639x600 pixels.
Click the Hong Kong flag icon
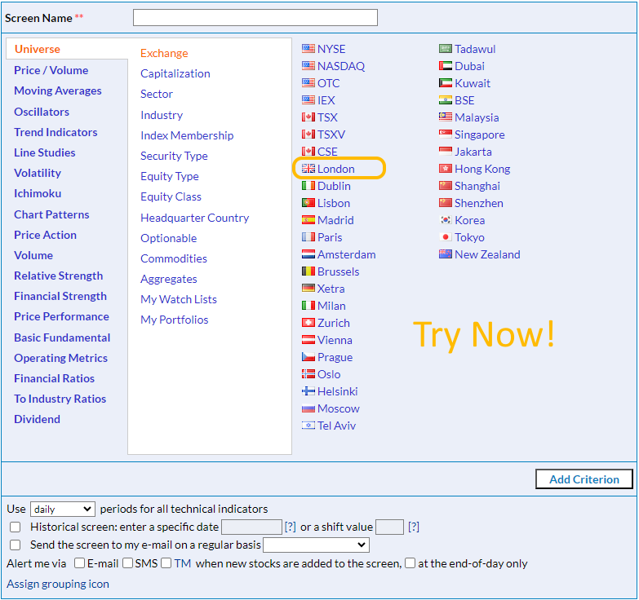pos(446,169)
